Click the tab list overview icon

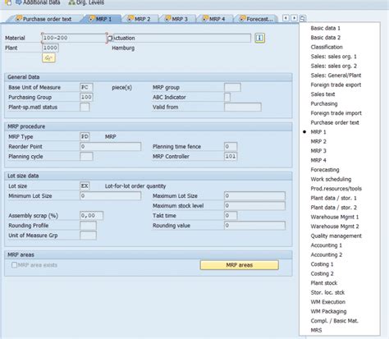303,18
